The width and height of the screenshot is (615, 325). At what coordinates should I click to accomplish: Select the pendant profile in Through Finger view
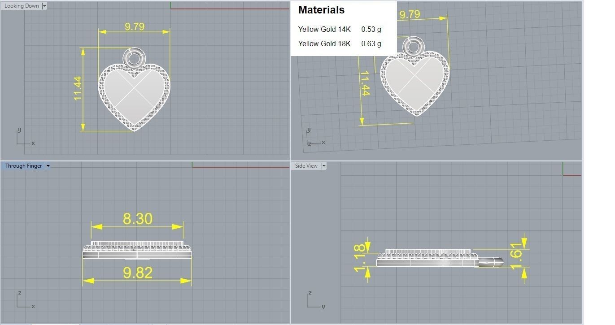(138, 250)
